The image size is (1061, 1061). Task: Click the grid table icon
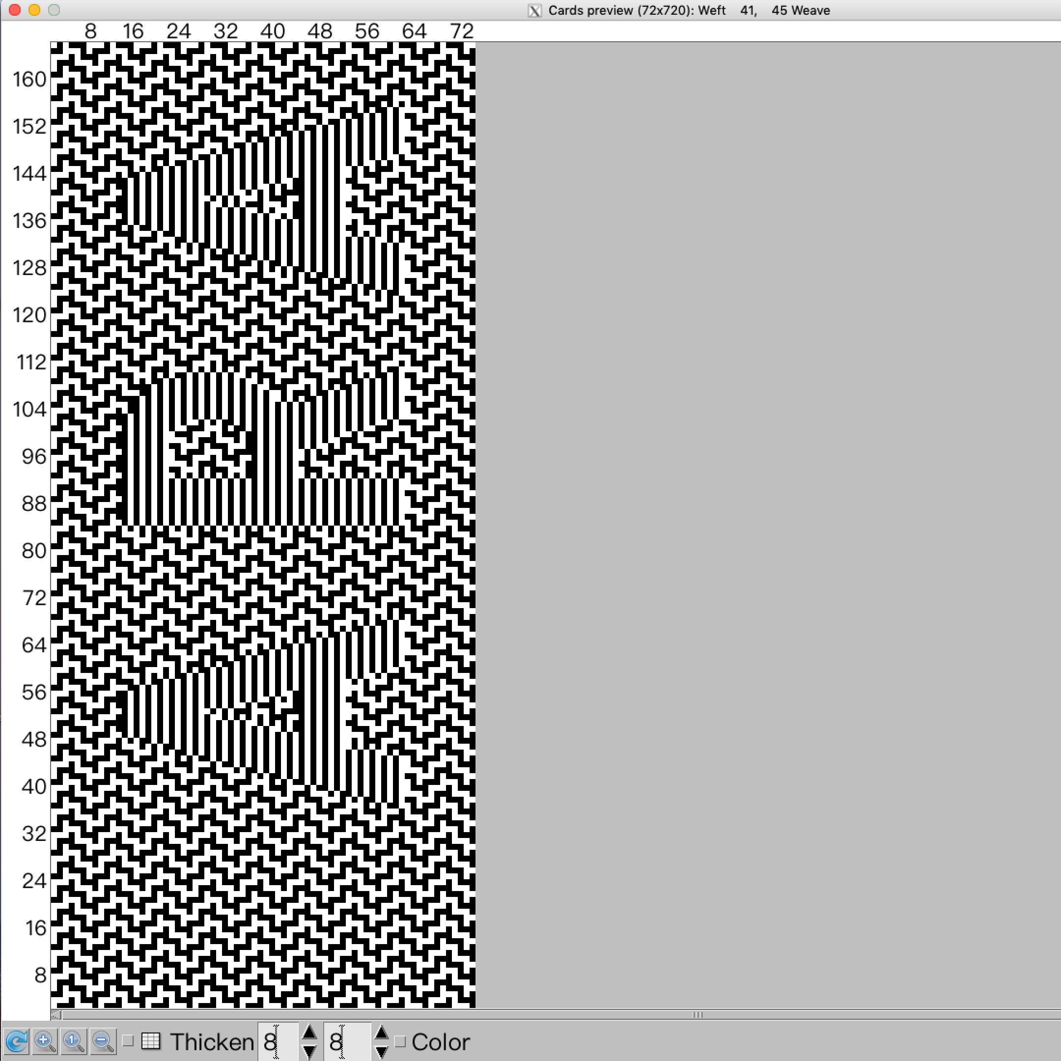click(x=151, y=1041)
